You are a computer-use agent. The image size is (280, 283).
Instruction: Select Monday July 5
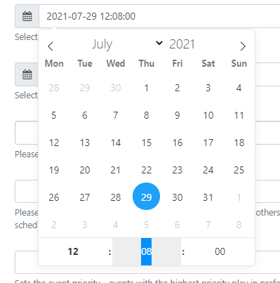(x=54, y=115)
